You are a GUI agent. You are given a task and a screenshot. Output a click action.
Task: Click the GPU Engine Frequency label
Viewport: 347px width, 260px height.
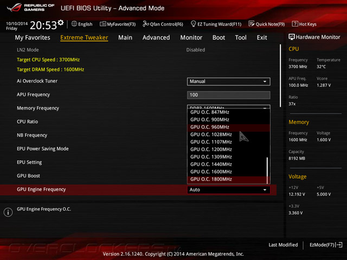(x=41, y=190)
